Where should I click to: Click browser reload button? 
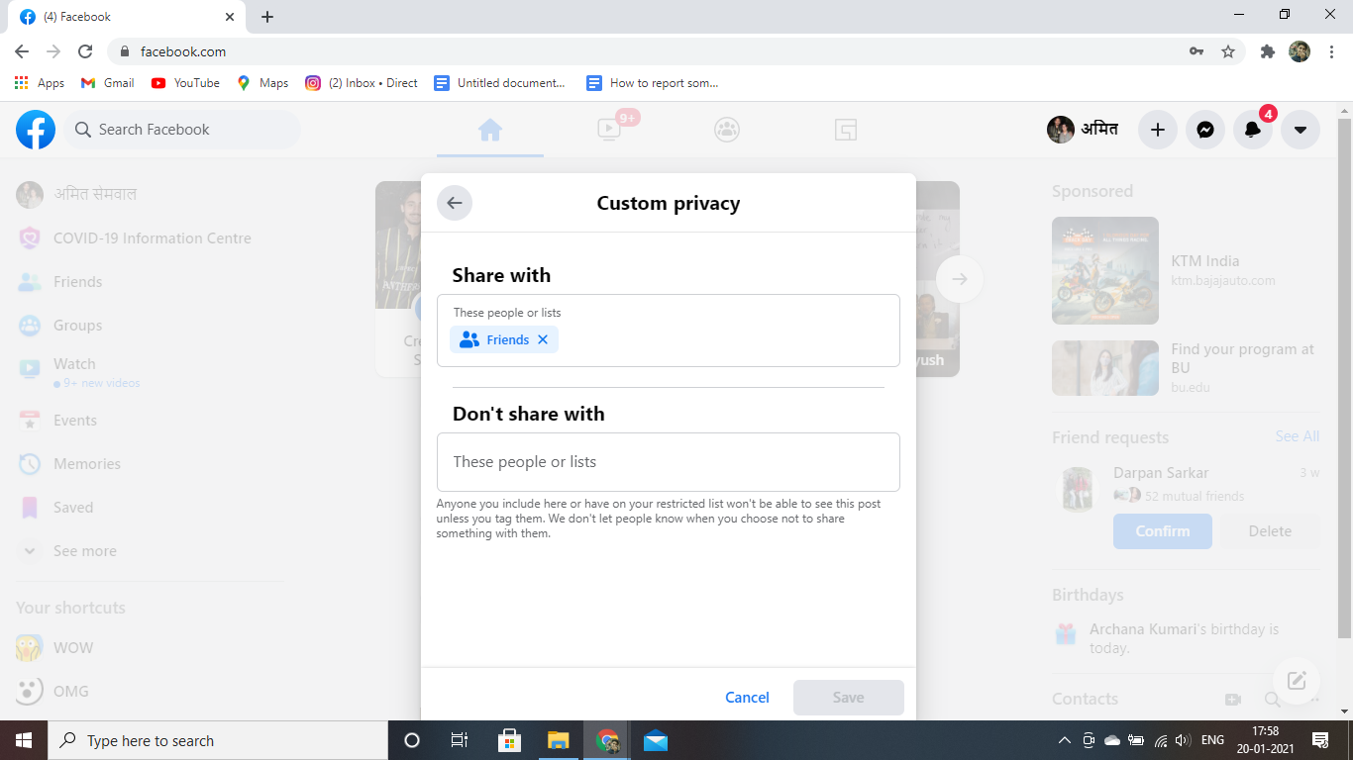tap(85, 51)
